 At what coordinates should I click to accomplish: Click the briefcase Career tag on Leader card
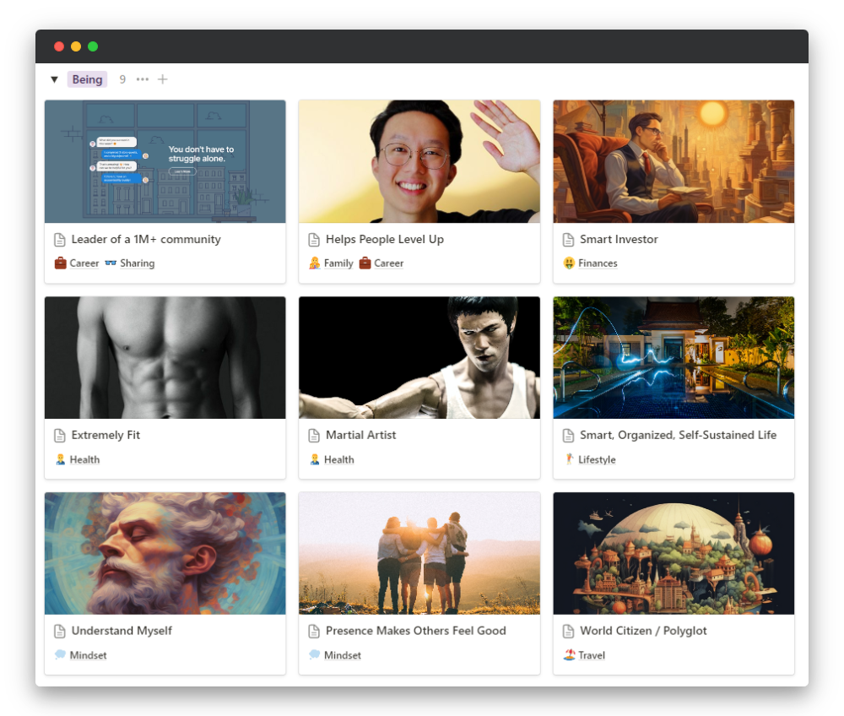point(77,263)
